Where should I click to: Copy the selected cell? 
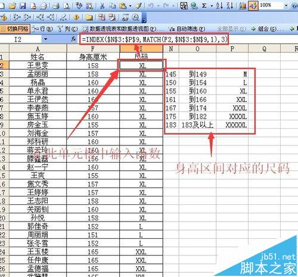pyautogui.click(x=113, y=6)
